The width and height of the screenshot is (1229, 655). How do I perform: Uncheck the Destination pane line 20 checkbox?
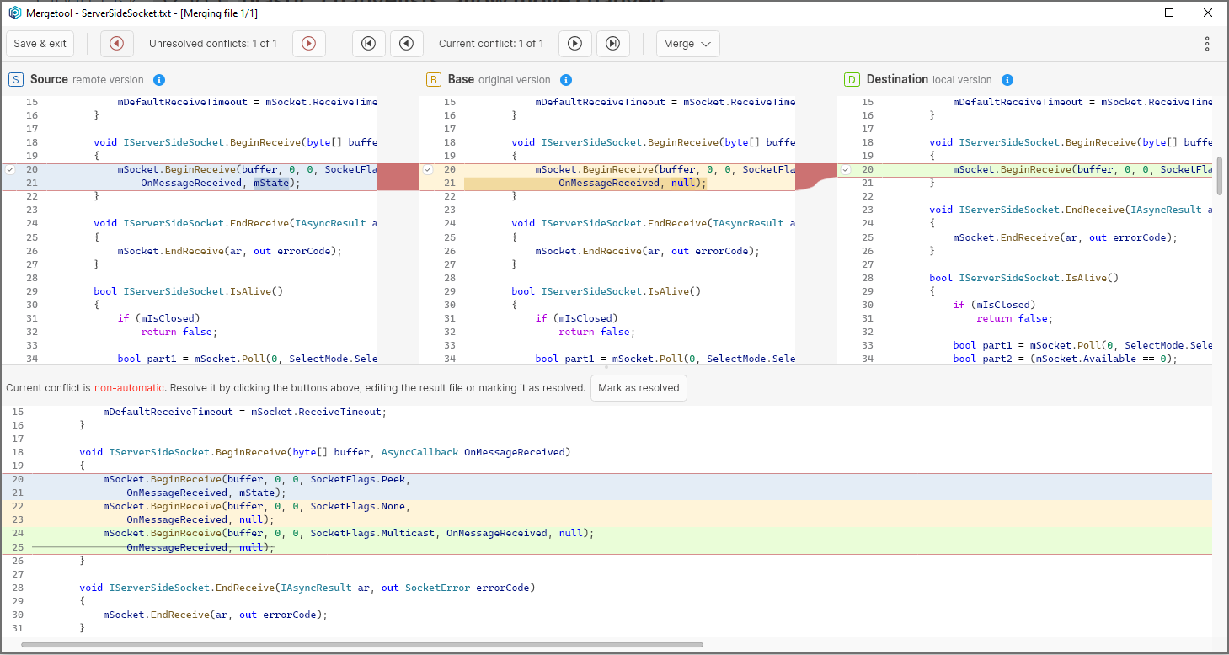(x=845, y=168)
